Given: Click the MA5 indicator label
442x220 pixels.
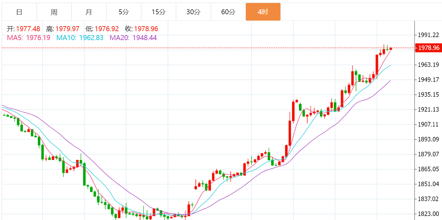Looking at the screenshot, I should click(15, 38).
